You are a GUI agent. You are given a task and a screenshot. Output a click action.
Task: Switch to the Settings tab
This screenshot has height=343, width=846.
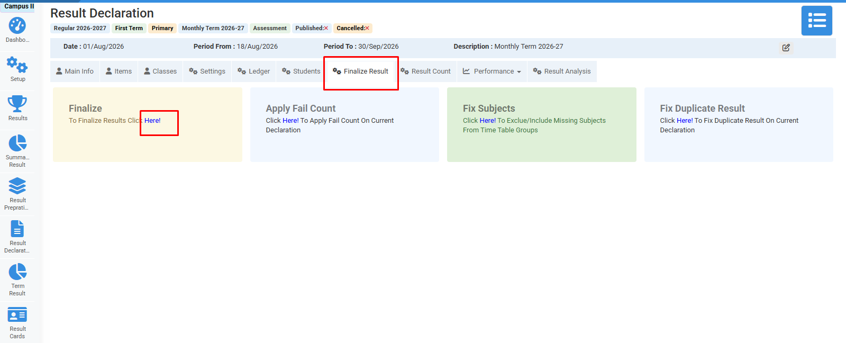(x=207, y=71)
